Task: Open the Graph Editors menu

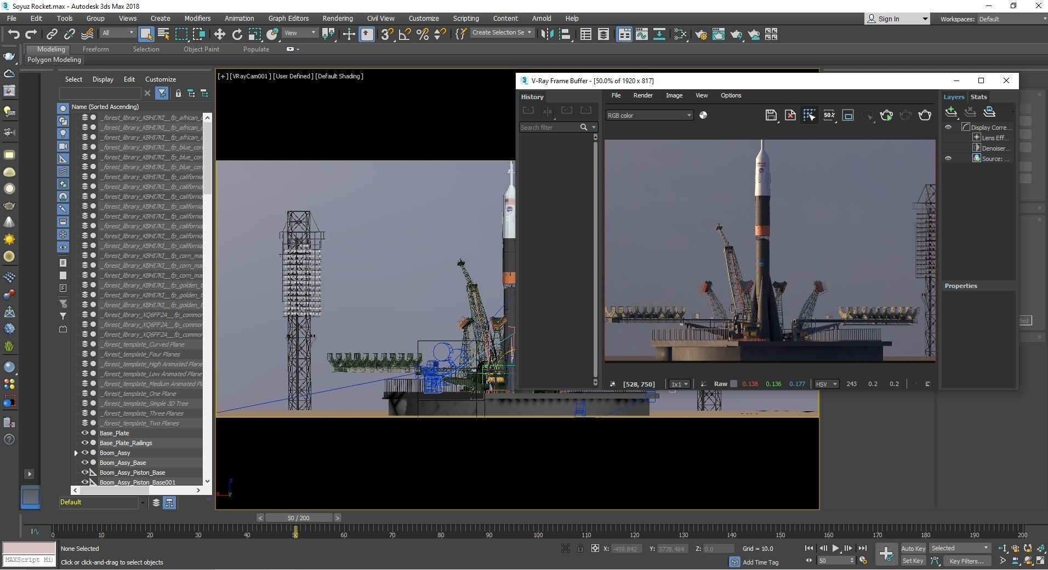Action: (288, 18)
